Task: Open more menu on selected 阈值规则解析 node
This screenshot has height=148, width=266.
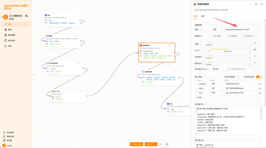Action: [172, 45]
